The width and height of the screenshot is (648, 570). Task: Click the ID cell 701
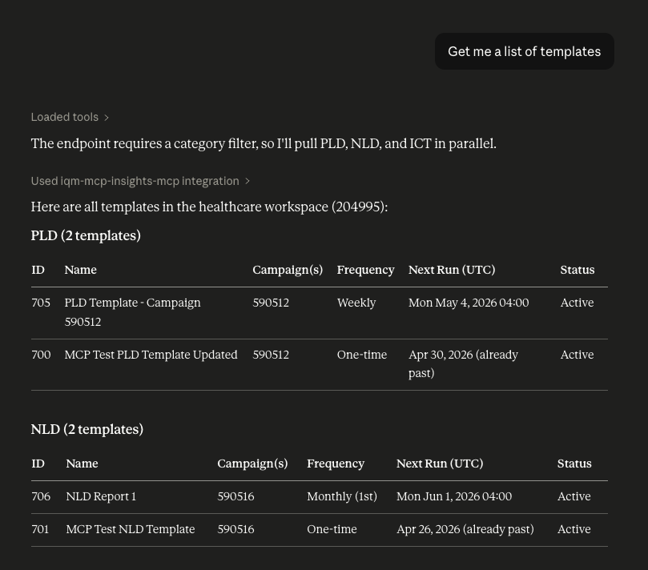click(40, 529)
